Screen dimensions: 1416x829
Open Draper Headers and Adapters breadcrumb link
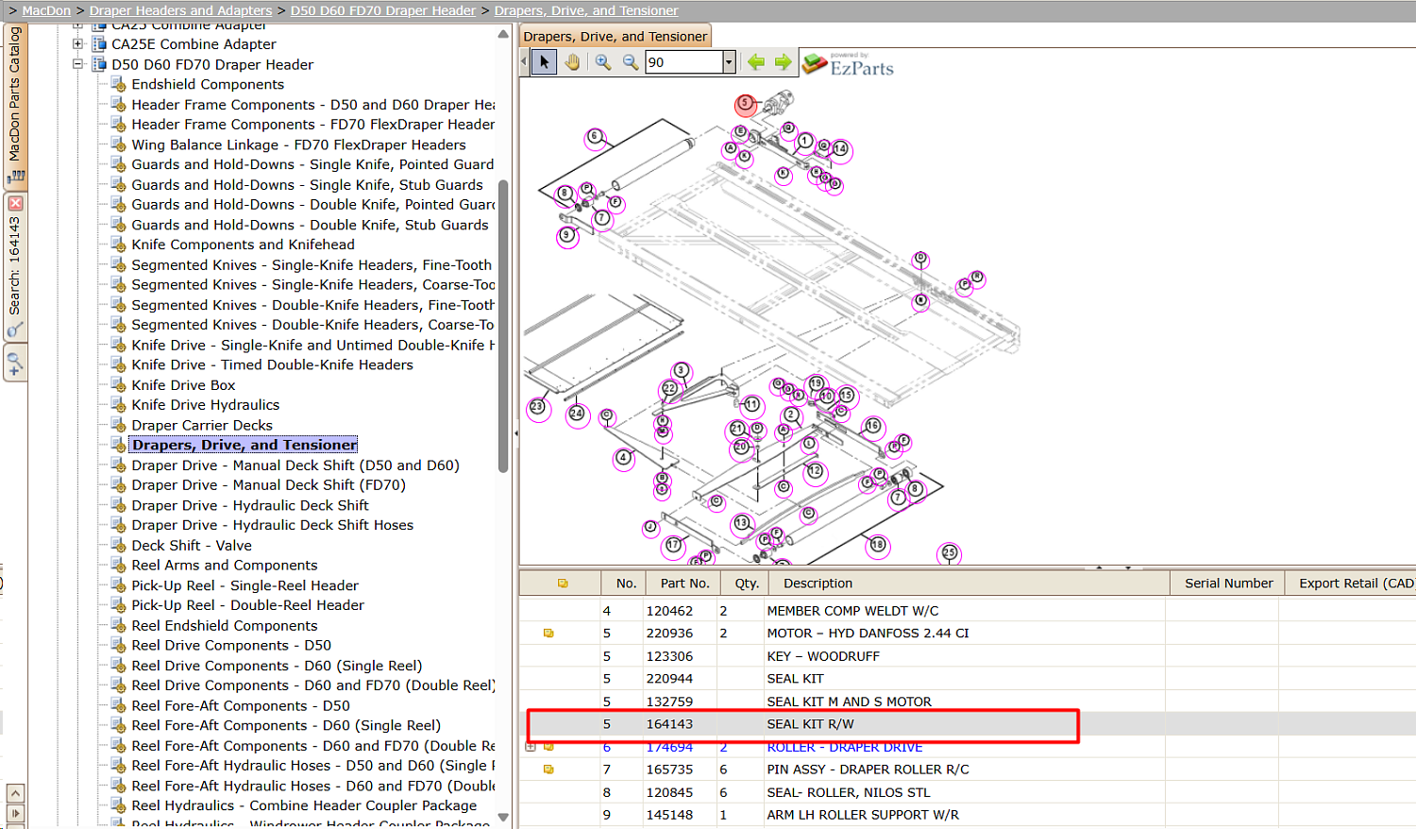pyautogui.click(x=180, y=10)
